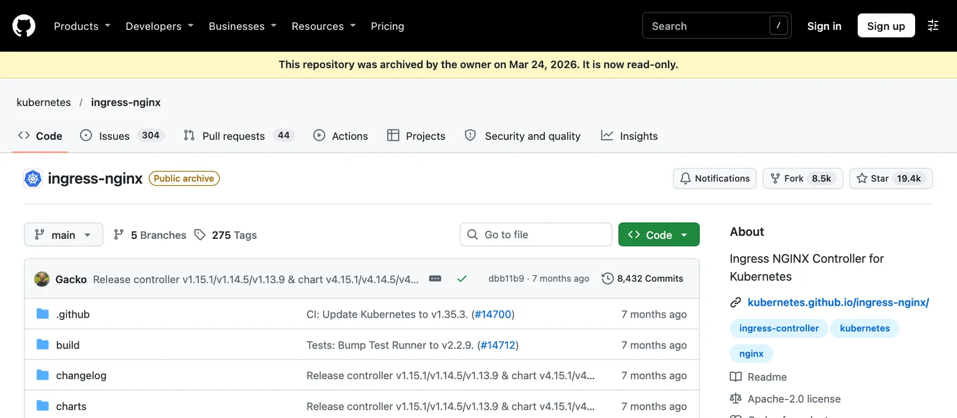Click the changelog folder icon
This screenshot has width=957, height=418.
pyautogui.click(x=42, y=375)
